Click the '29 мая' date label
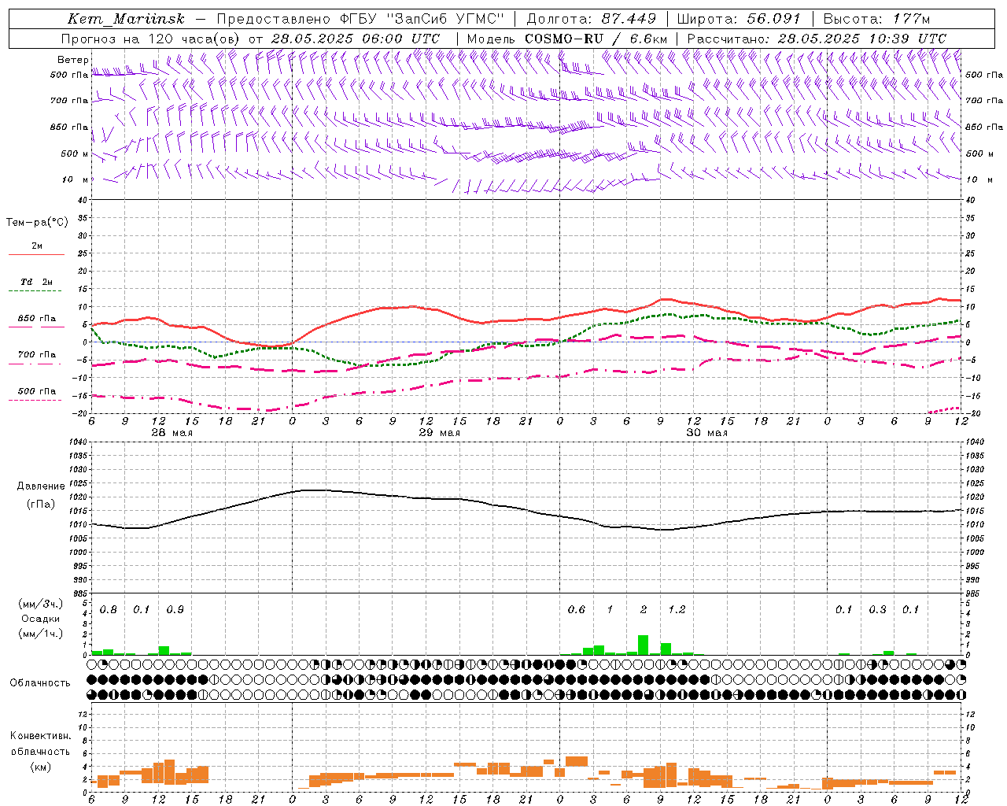Screen dimensions: 1007x806 coord(440,433)
